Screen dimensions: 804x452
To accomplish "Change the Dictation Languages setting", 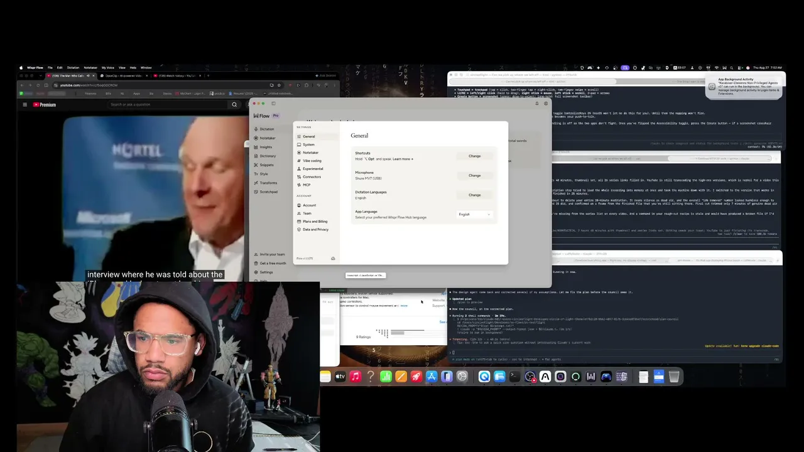I will coord(474,195).
